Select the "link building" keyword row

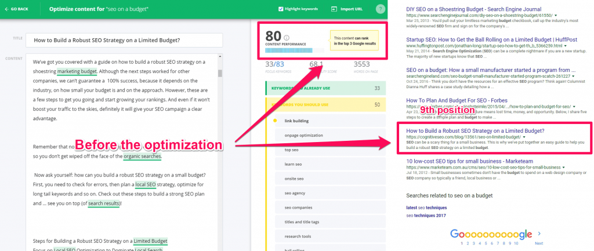330,121
